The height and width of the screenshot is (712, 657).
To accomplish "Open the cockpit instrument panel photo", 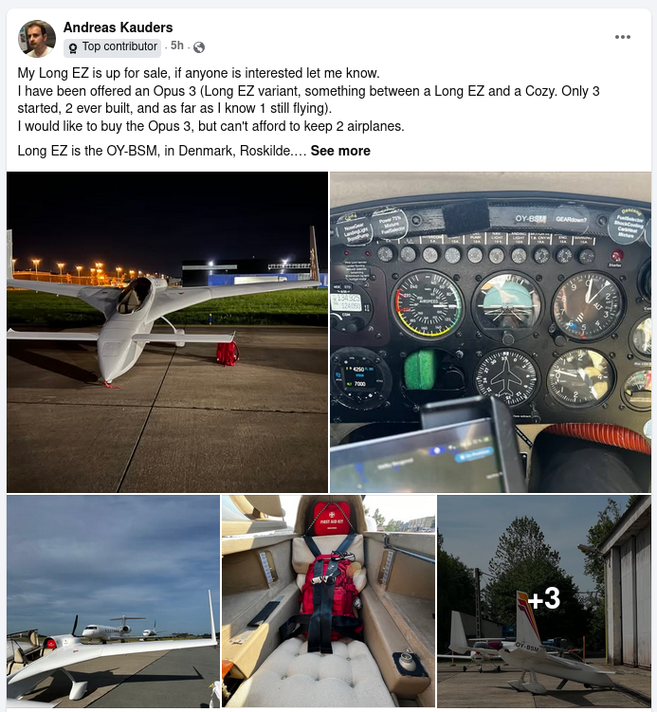I will pos(490,332).
